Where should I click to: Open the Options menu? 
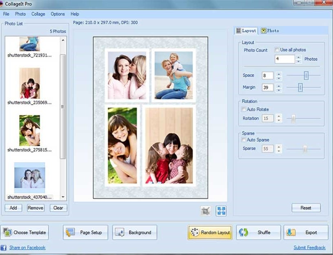(57, 14)
